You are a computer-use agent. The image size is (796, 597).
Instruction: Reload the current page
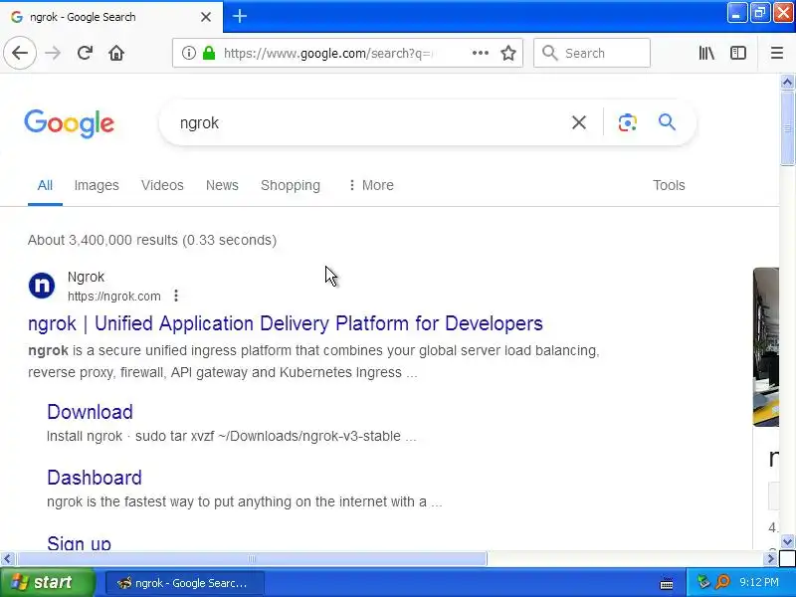point(85,53)
